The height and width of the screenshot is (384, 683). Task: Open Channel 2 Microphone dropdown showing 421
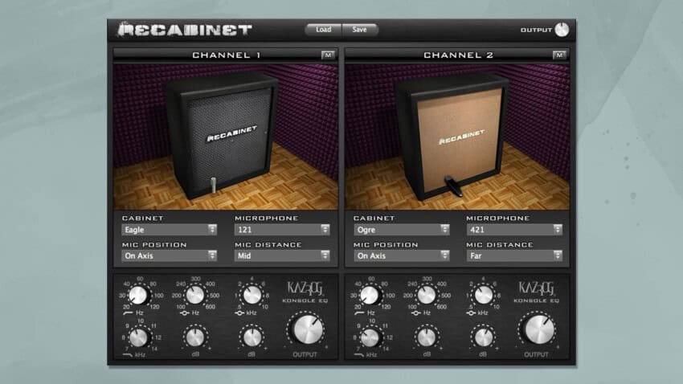click(514, 229)
